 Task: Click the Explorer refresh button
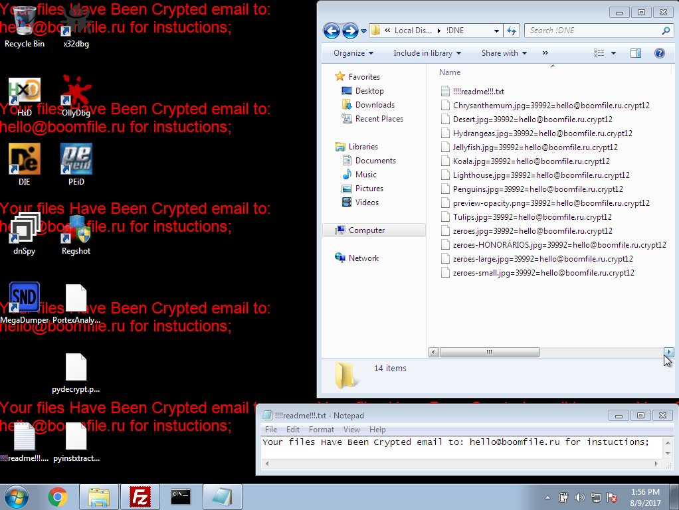[x=512, y=31]
